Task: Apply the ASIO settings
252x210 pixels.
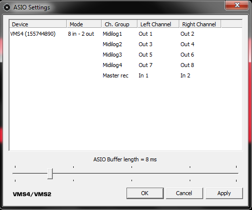Action: [224, 193]
